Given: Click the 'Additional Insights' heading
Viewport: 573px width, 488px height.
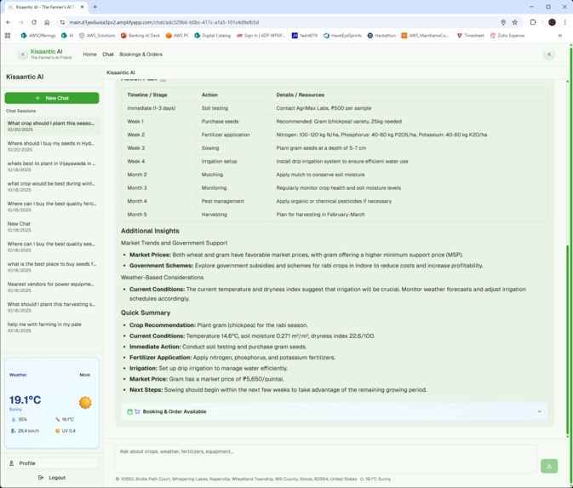Looking at the screenshot, I should [150, 231].
